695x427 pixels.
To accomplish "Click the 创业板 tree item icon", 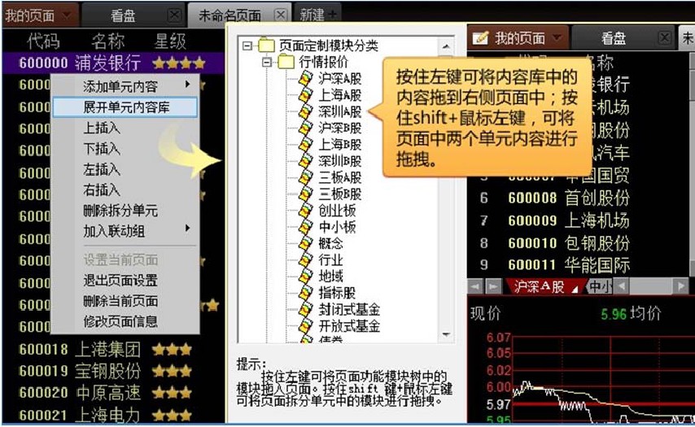I will (305, 210).
